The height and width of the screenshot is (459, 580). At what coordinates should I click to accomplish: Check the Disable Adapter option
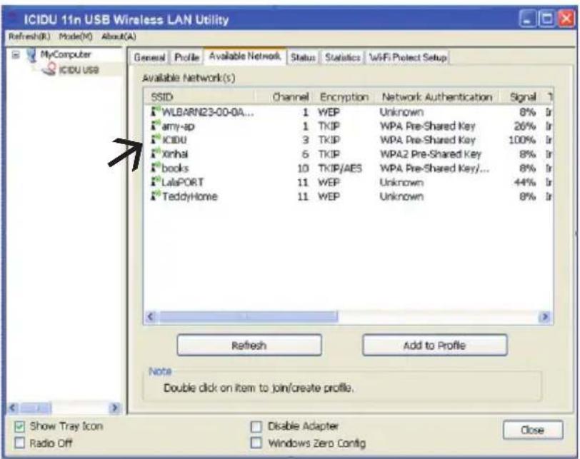click(256, 426)
